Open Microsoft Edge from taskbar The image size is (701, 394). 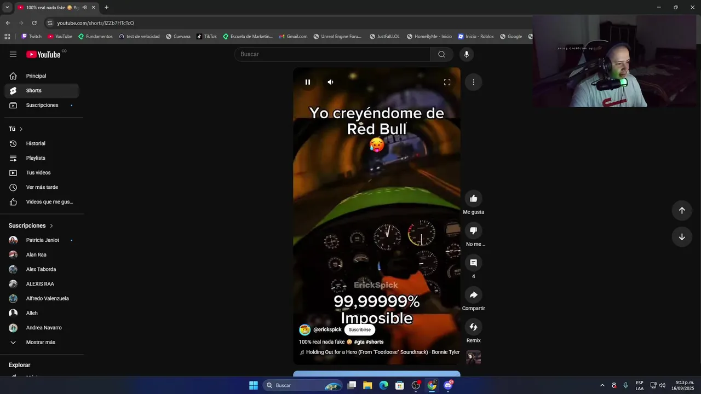pyautogui.click(x=384, y=385)
